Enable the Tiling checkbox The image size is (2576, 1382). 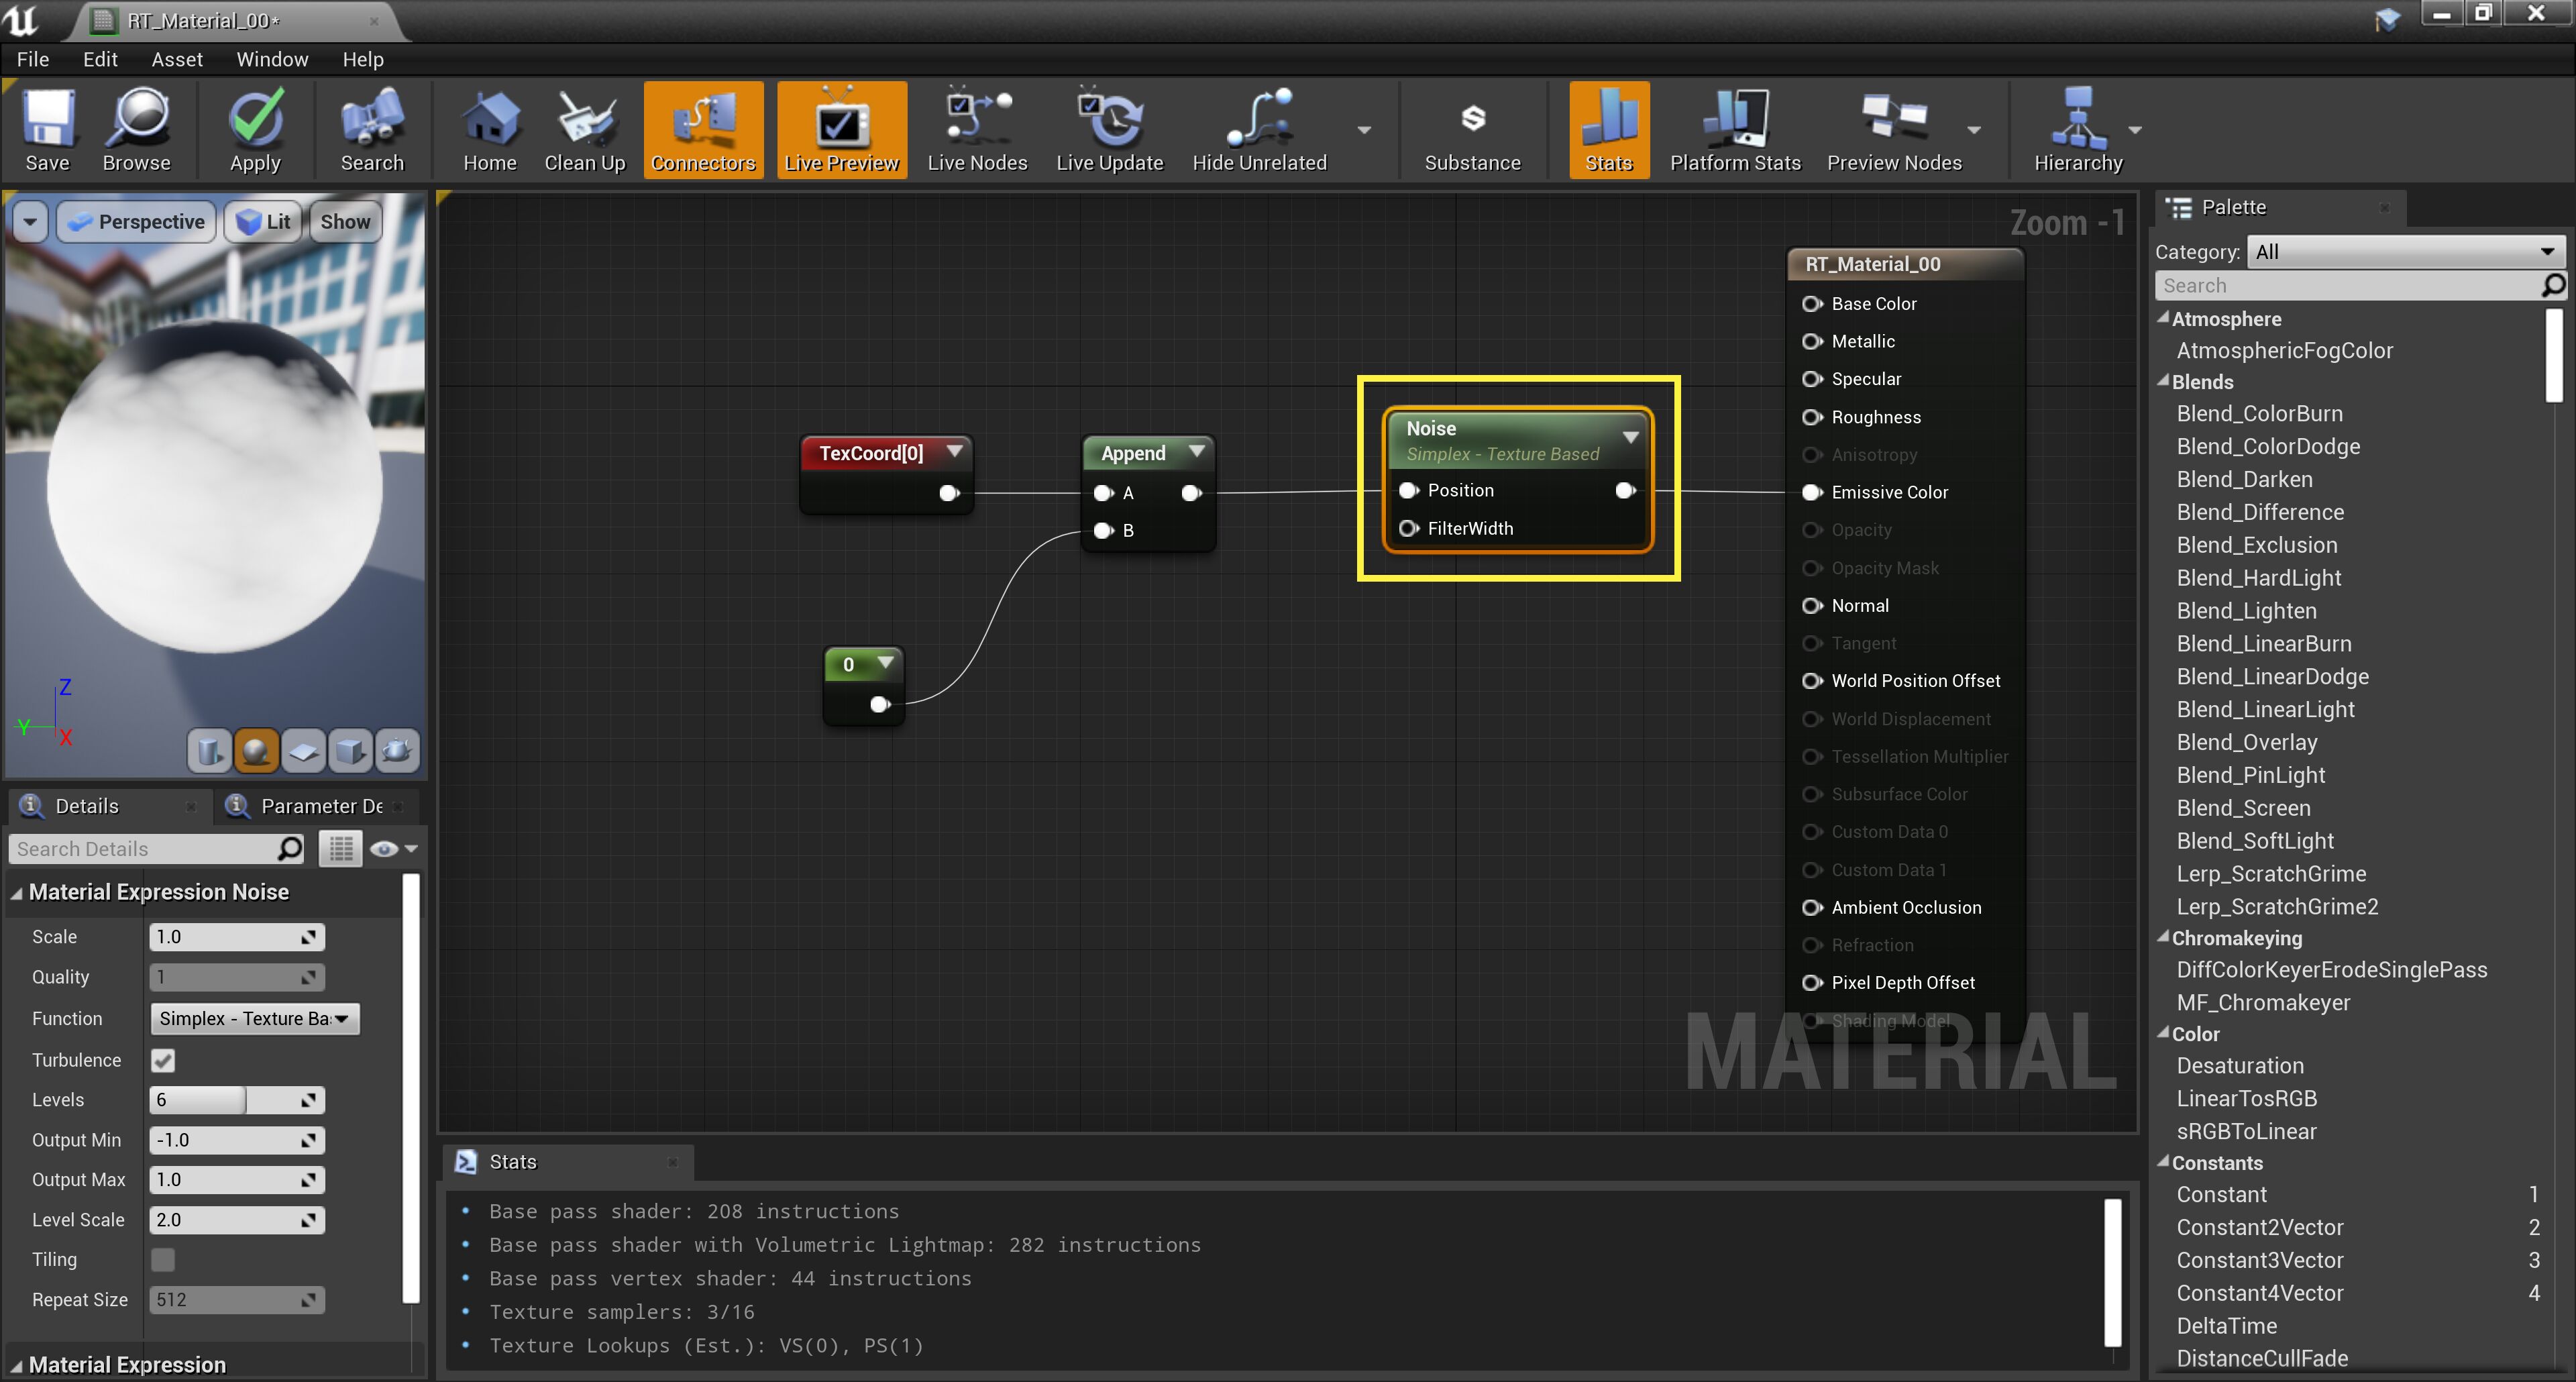point(163,1260)
